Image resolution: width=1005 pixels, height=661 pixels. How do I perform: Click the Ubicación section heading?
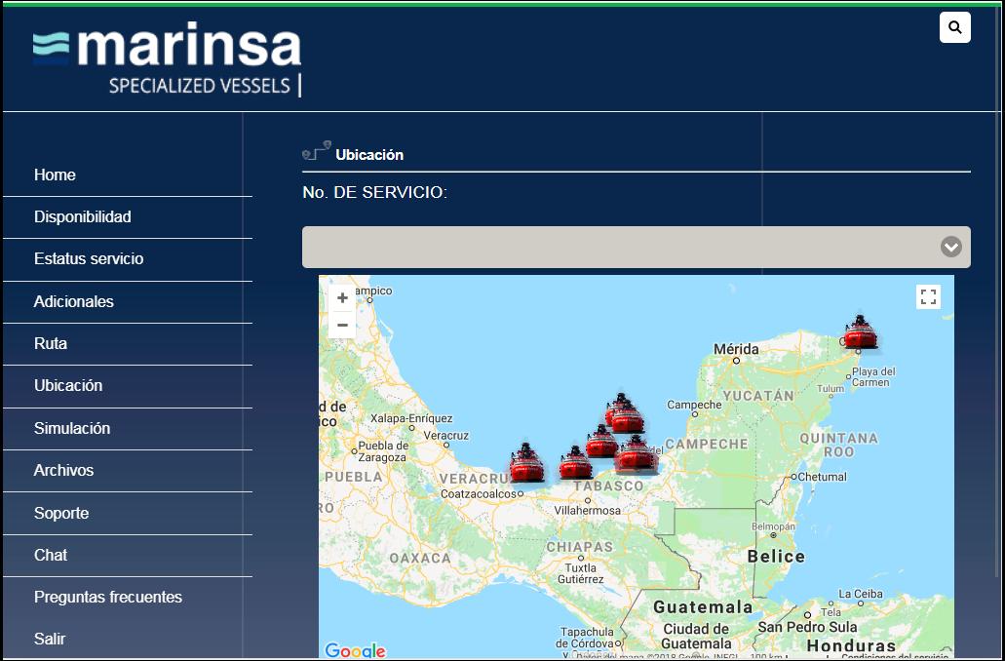[x=369, y=154]
